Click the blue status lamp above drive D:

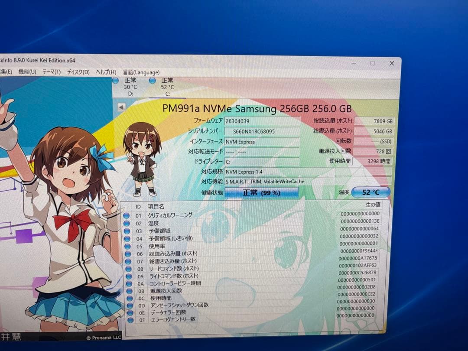tap(115, 80)
